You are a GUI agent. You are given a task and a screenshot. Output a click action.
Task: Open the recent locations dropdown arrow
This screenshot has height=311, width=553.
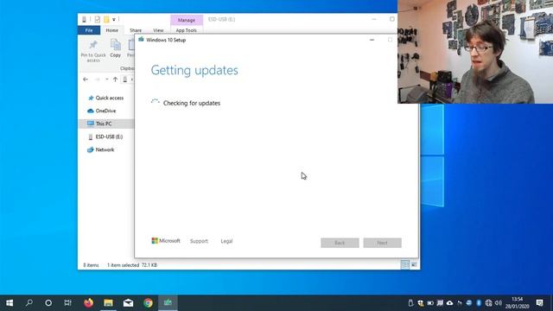click(107, 79)
